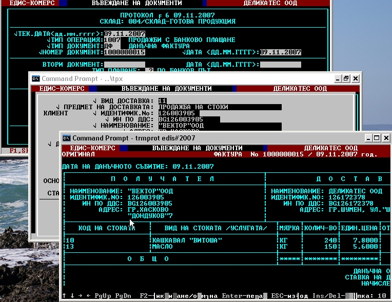Click the empty ВТОРИ ДОКУМЕНТ field
This screenshot has width=392, height=302.
[x=124, y=65]
